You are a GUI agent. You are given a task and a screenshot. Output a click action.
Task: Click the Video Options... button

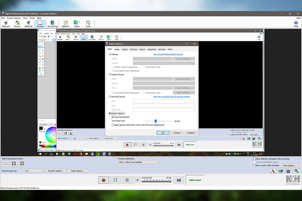[x=78, y=171]
